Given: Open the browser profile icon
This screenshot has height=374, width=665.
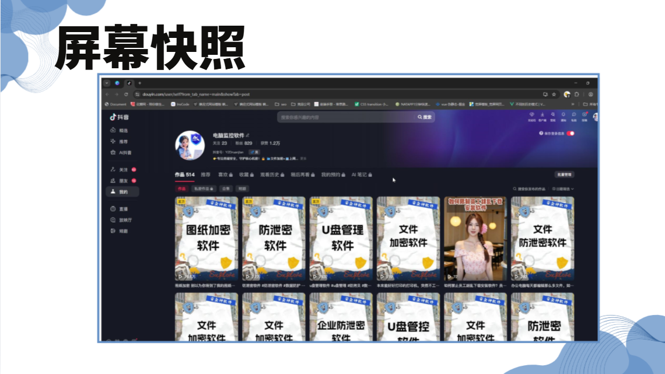Looking at the screenshot, I should point(590,94).
